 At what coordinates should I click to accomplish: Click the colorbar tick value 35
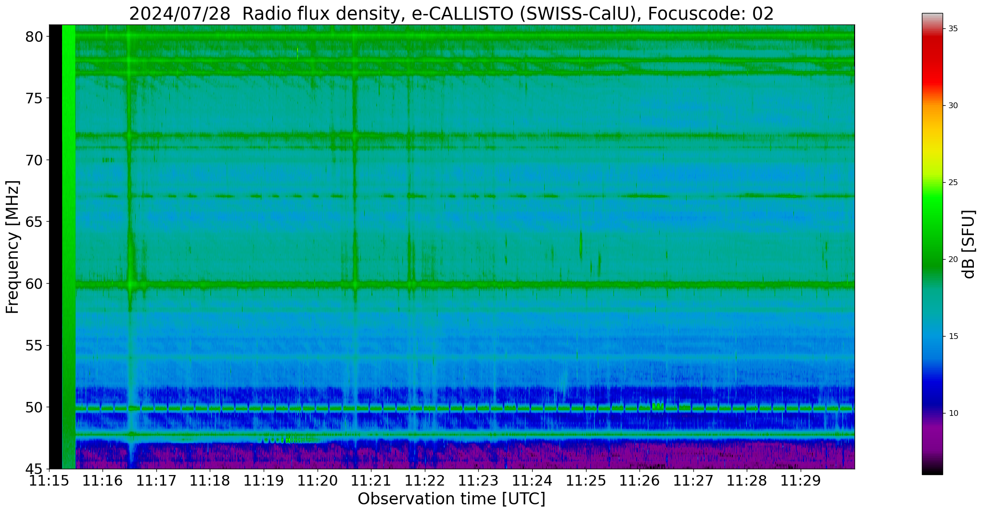[953, 29]
